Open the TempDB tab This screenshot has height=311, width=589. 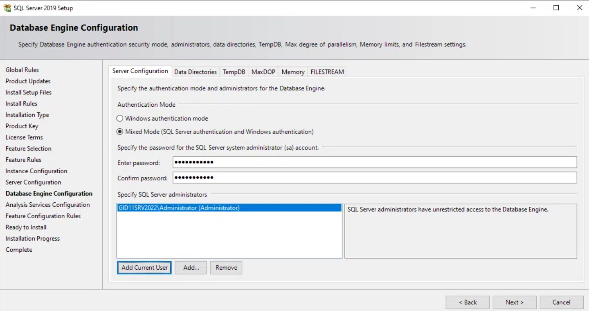tap(234, 72)
